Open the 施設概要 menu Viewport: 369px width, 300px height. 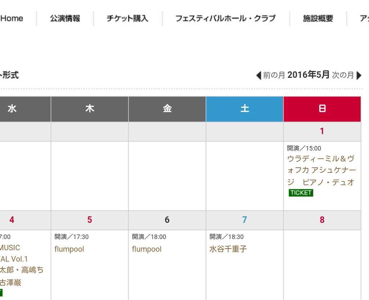pyautogui.click(x=318, y=18)
